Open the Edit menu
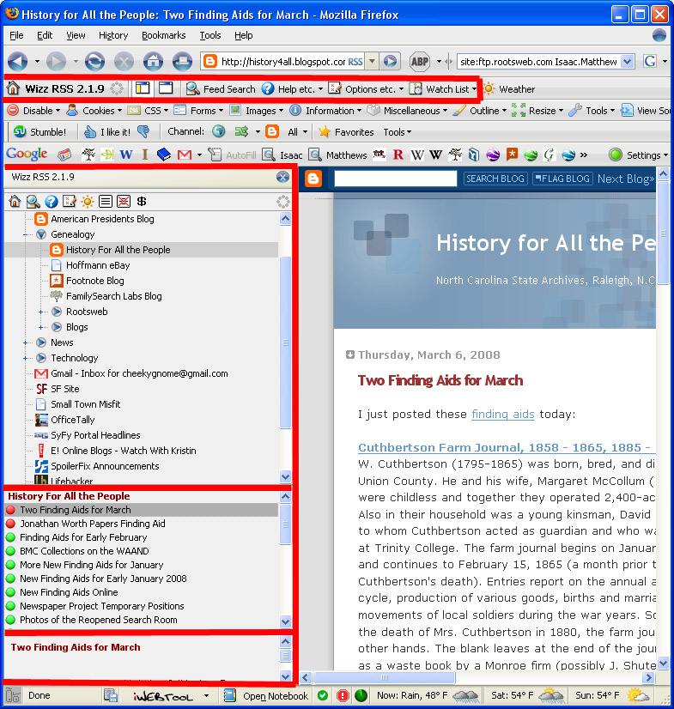674x709 pixels. click(45, 35)
